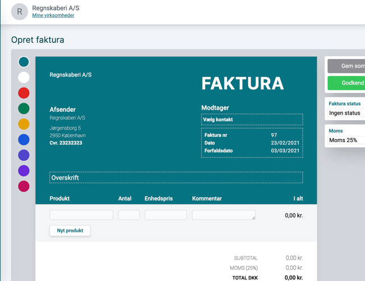Screen dimensions: 365x281
Task: Click the Nyt produkt button
Action: pos(70,231)
